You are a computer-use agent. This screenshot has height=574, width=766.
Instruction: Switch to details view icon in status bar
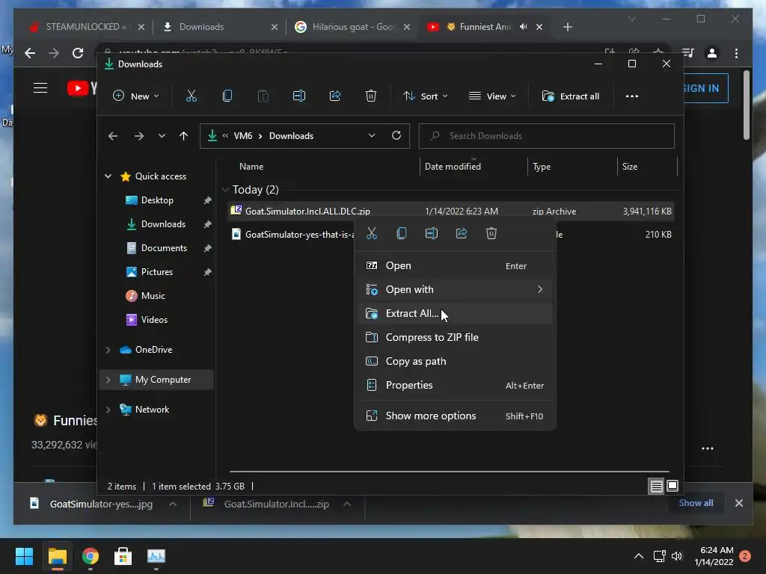[x=657, y=486]
